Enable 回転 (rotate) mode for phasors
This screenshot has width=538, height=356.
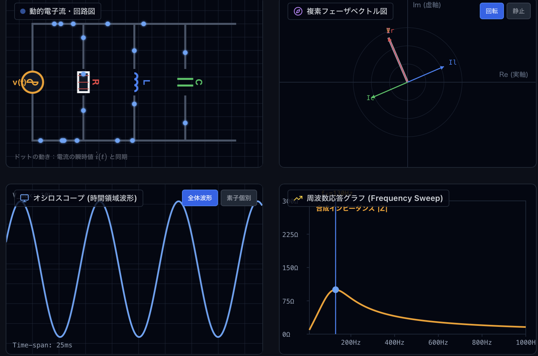pos(492,11)
